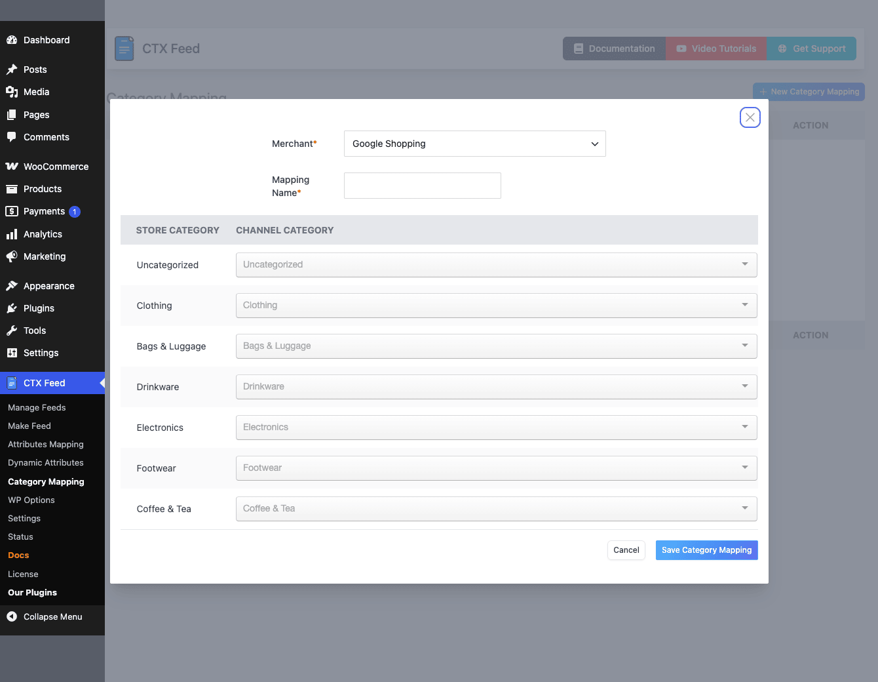Open the Documentation button in header
Image resolution: width=878 pixels, height=682 pixels.
point(615,49)
